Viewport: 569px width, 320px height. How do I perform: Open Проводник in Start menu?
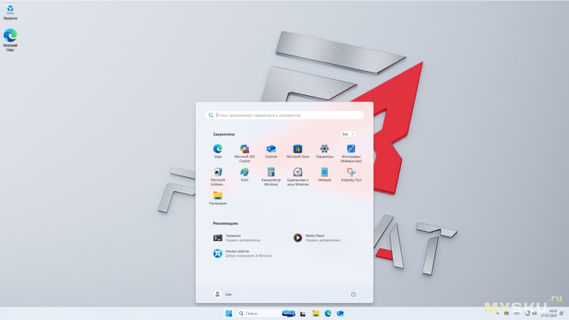[x=218, y=198]
